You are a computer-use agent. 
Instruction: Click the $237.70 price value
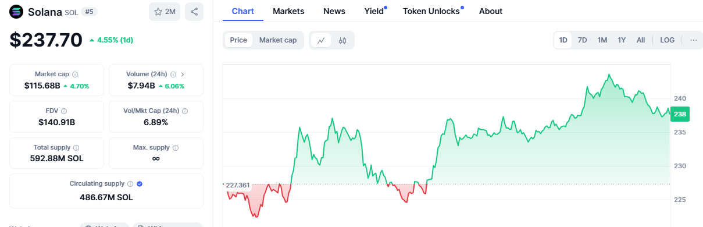[x=46, y=40]
